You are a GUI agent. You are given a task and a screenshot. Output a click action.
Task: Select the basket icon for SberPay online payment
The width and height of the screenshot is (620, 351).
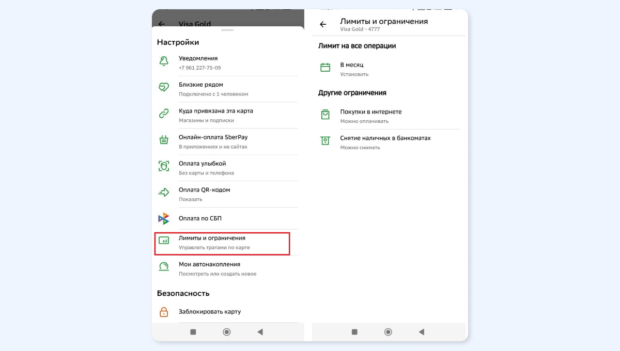pyautogui.click(x=164, y=140)
